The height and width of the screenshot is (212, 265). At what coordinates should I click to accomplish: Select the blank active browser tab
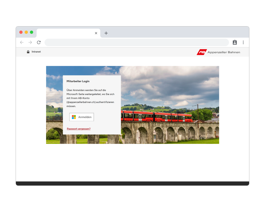tap(66, 33)
